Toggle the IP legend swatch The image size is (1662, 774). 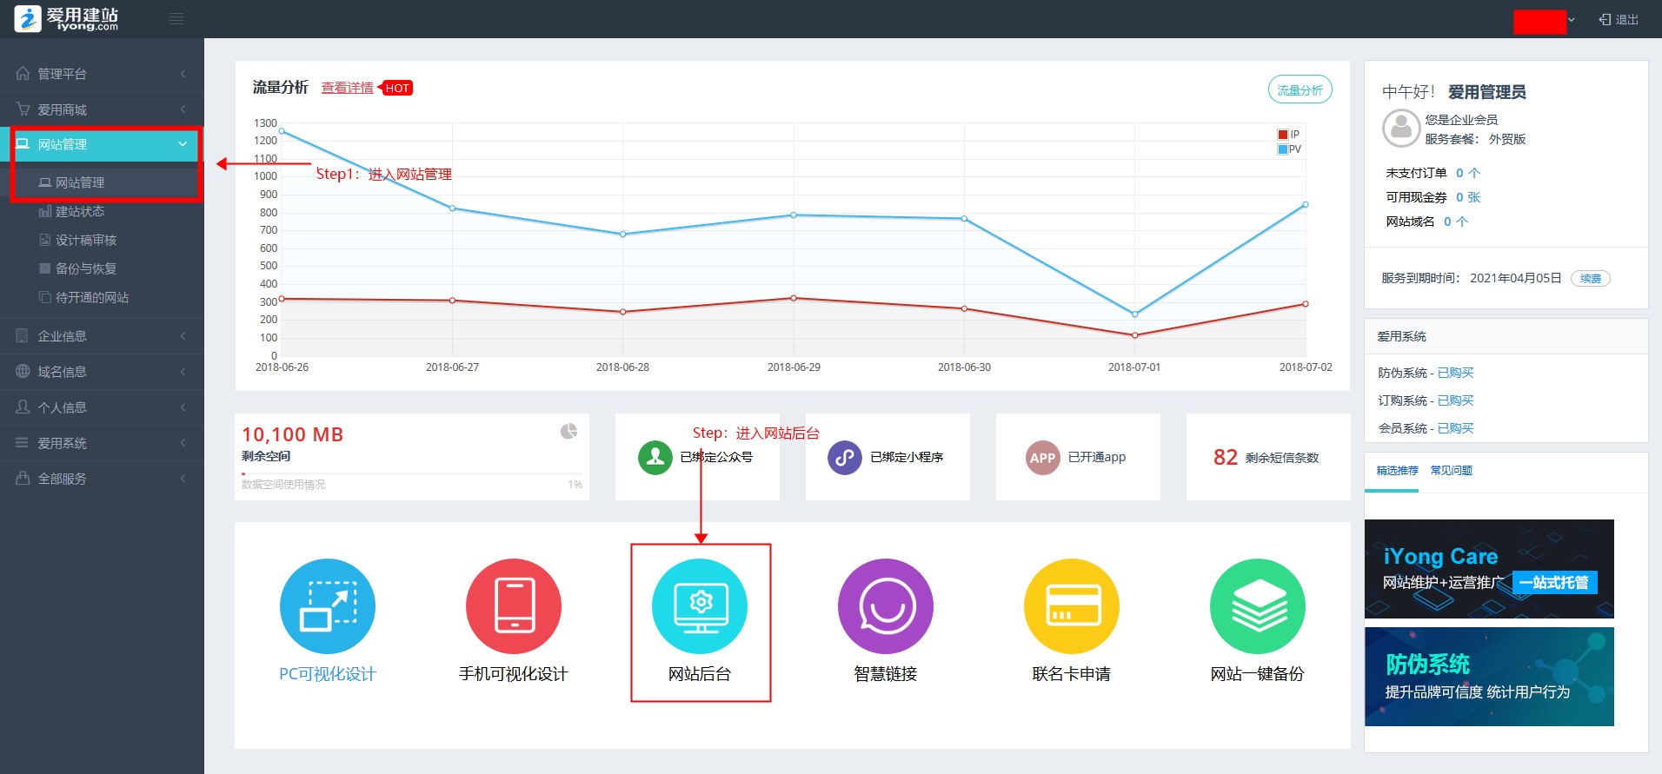[1282, 135]
